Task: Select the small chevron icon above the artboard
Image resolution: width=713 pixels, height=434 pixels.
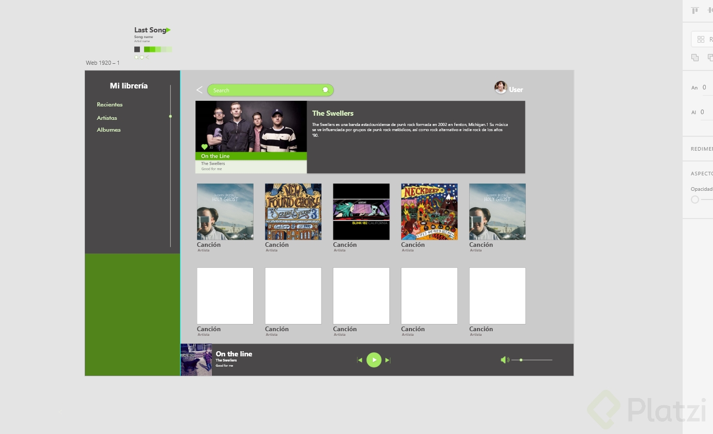Action: (x=147, y=58)
